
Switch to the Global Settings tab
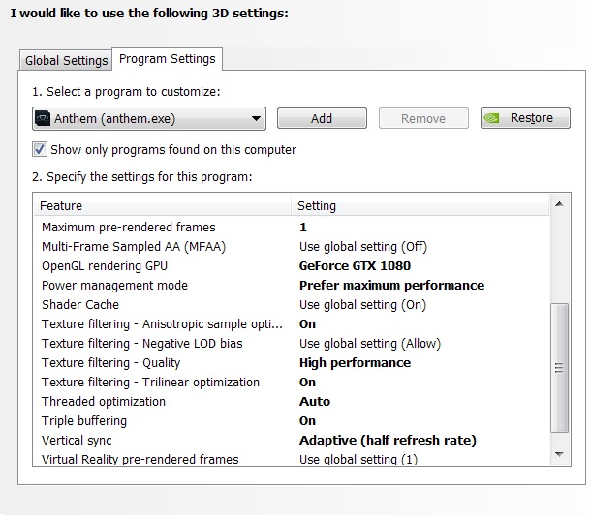click(x=66, y=60)
